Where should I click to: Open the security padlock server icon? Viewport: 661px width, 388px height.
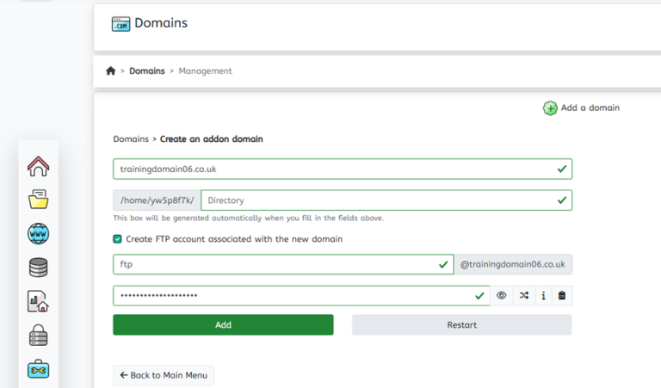click(39, 336)
